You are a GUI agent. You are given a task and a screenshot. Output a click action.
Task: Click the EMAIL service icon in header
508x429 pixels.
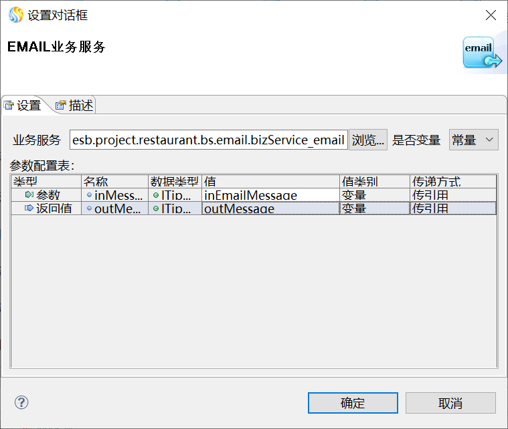click(x=481, y=53)
